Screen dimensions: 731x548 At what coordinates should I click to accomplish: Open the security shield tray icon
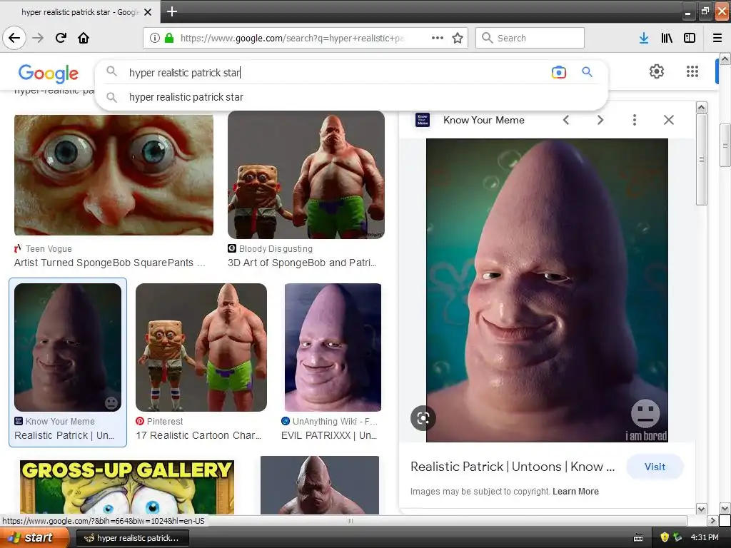tap(665, 538)
